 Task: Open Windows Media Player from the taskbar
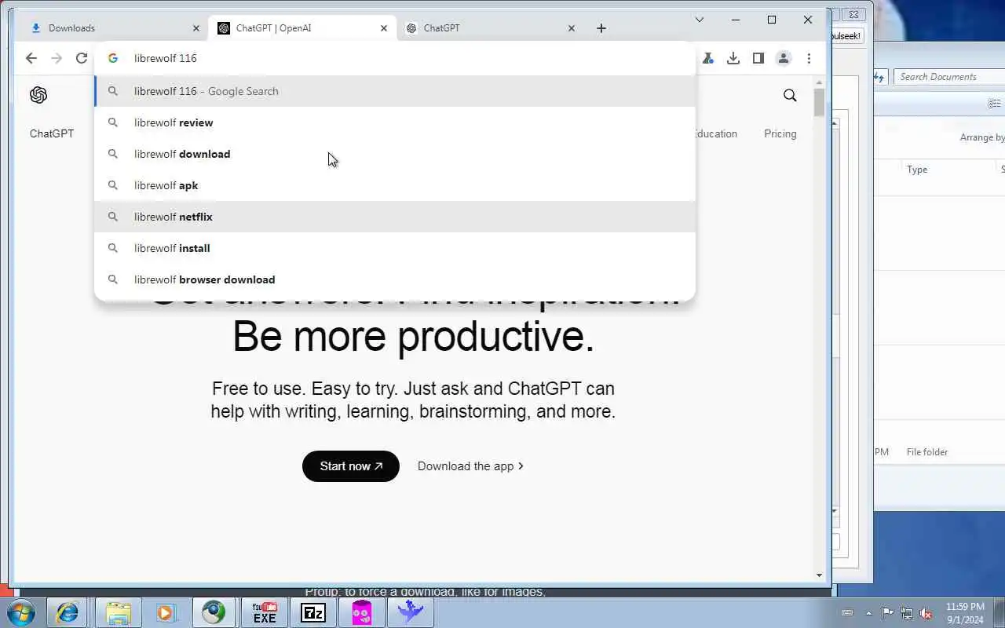tap(165, 612)
